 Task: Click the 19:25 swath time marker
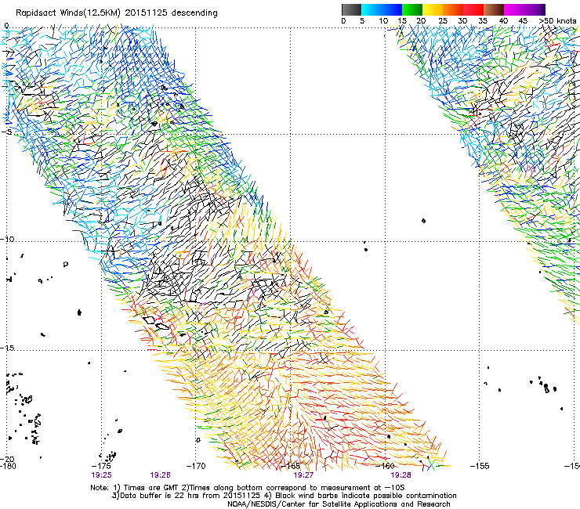(x=101, y=475)
